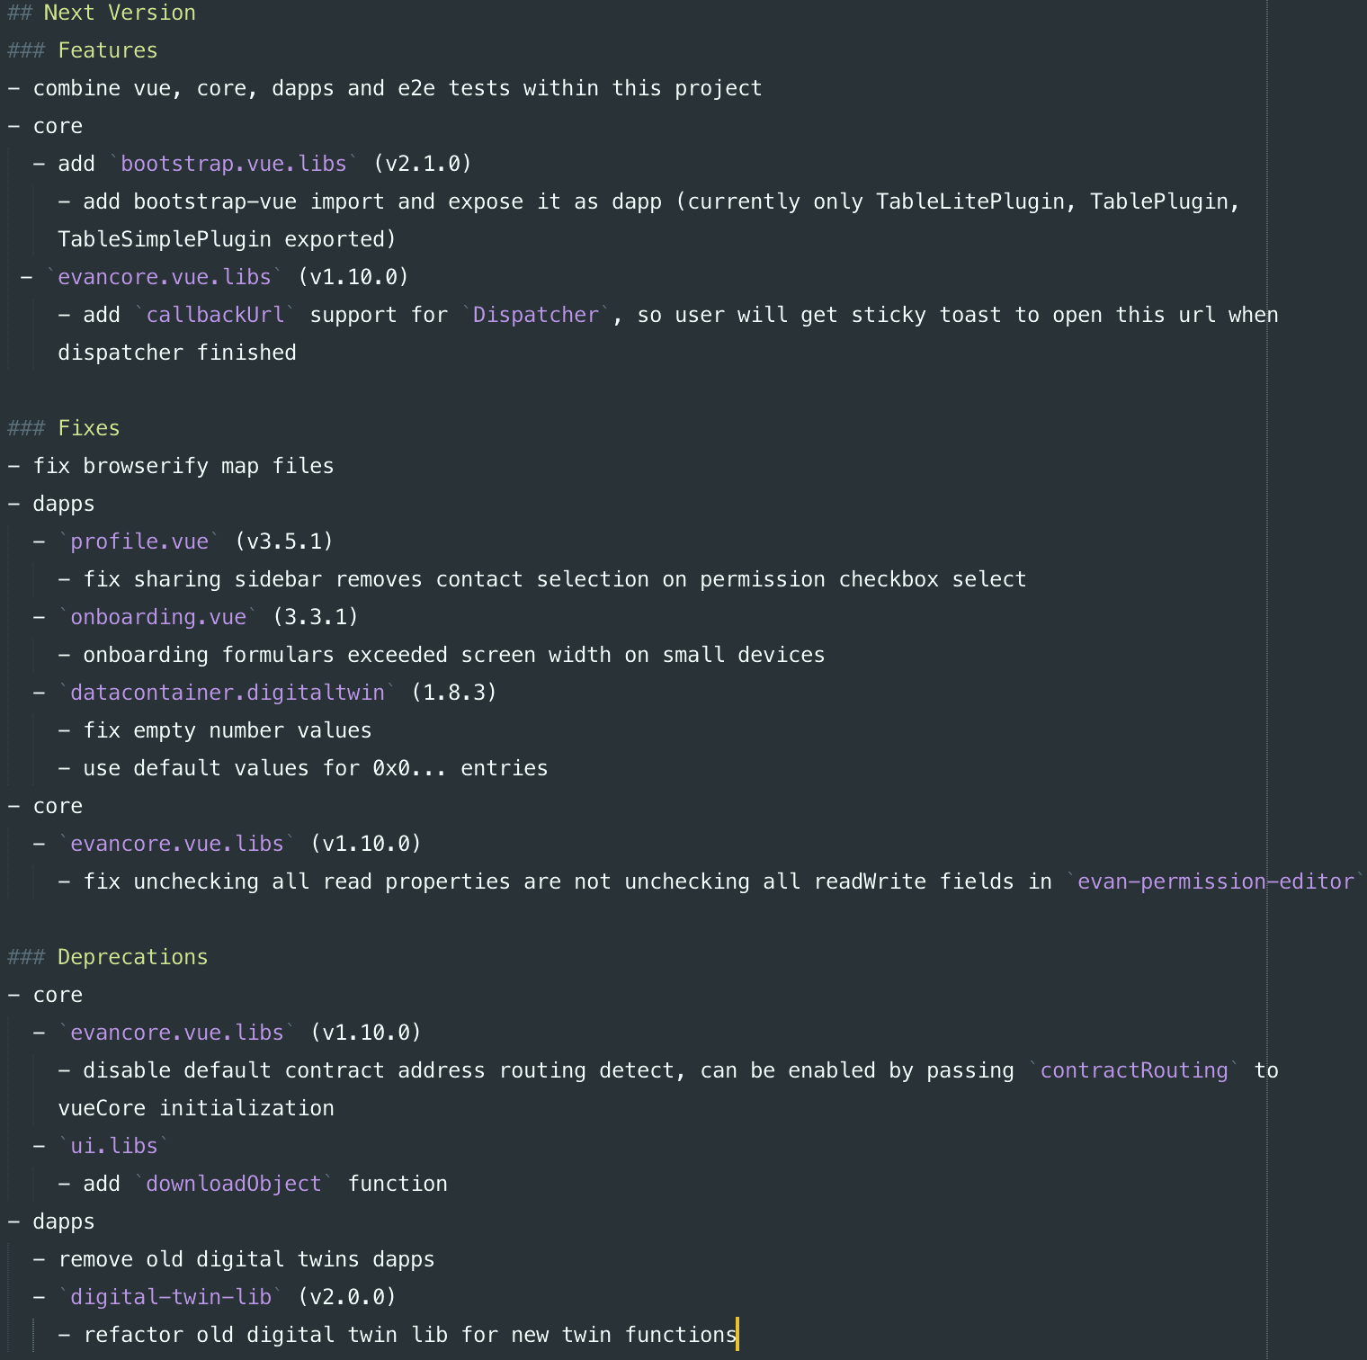Click the `onboarding.vue` code span

[158, 617]
